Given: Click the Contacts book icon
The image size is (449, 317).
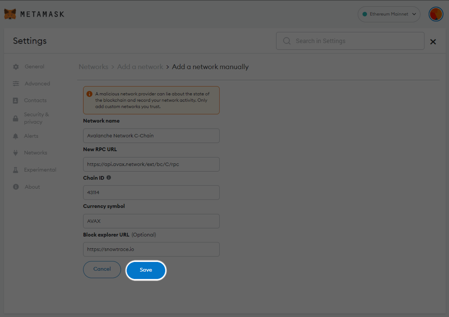Looking at the screenshot, I should click(15, 101).
